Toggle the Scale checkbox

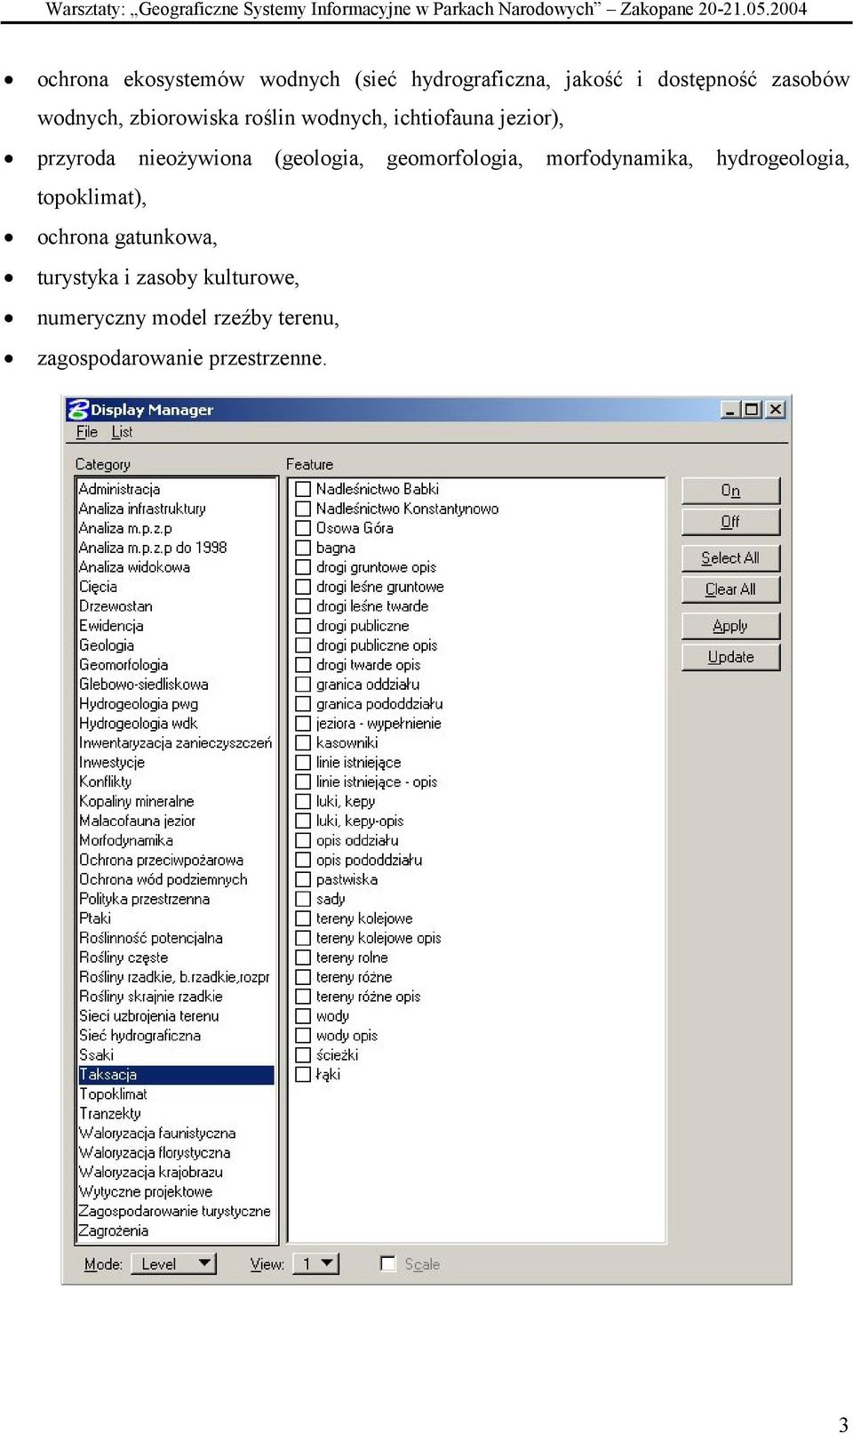coord(387,1263)
